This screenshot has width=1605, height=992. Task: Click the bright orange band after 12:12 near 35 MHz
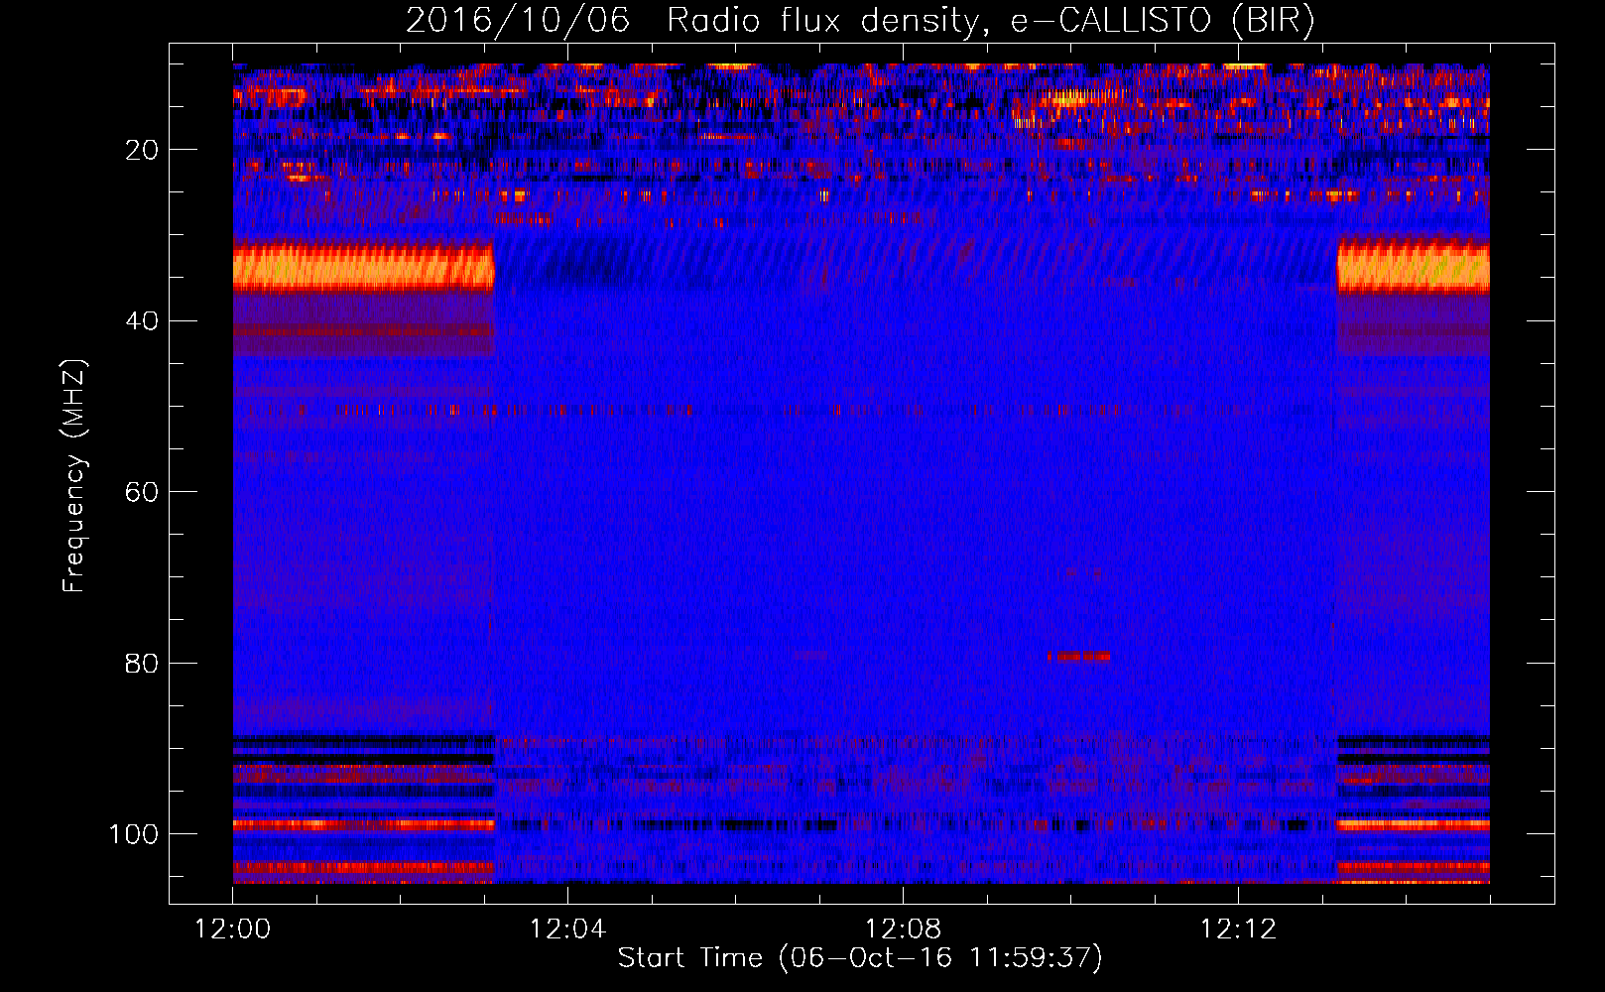click(1414, 267)
